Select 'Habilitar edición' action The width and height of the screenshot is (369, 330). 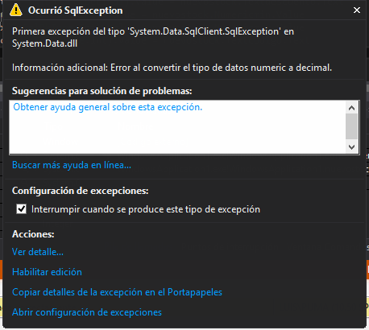(x=47, y=272)
